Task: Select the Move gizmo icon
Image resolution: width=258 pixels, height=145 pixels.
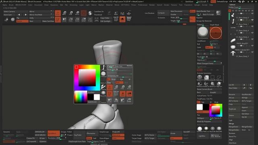Action: point(64,13)
